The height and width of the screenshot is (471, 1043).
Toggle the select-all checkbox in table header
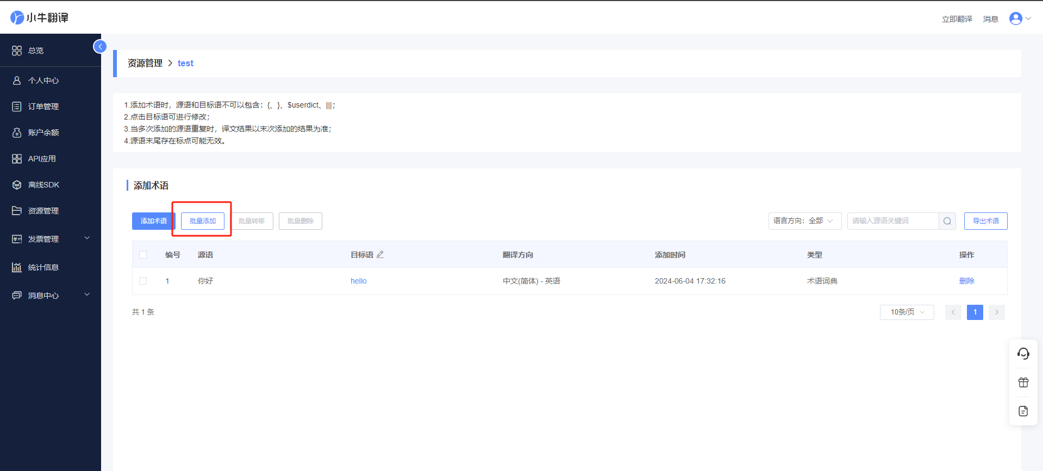point(143,255)
